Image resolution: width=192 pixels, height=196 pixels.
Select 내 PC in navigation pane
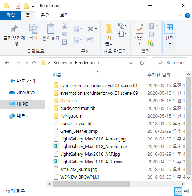point(23,104)
